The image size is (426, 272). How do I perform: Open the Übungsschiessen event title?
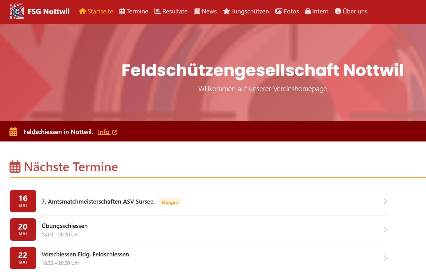[x=65, y=226]
